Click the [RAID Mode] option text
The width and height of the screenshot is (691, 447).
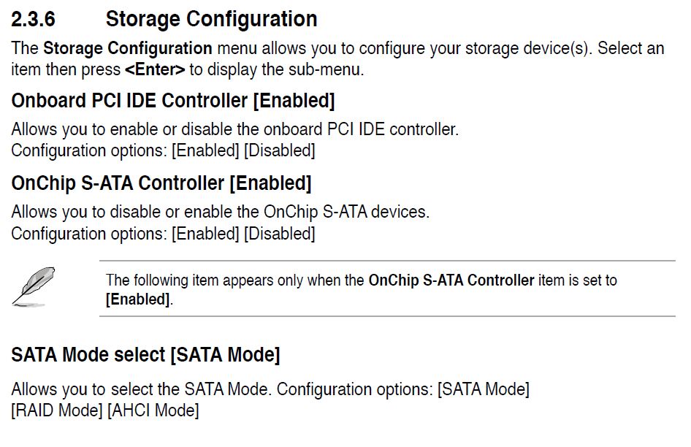[57, 410]
